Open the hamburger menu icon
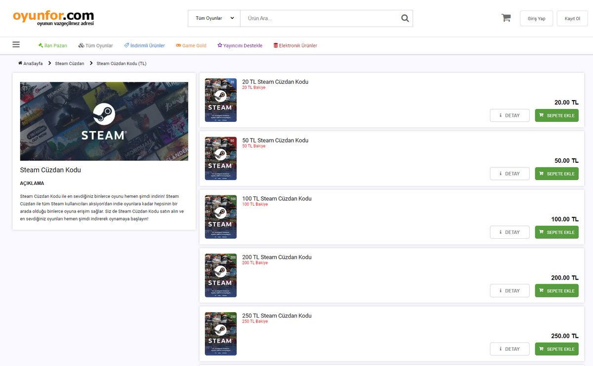The width and height of the screenshot is (593, 366). tap(16, 44)
